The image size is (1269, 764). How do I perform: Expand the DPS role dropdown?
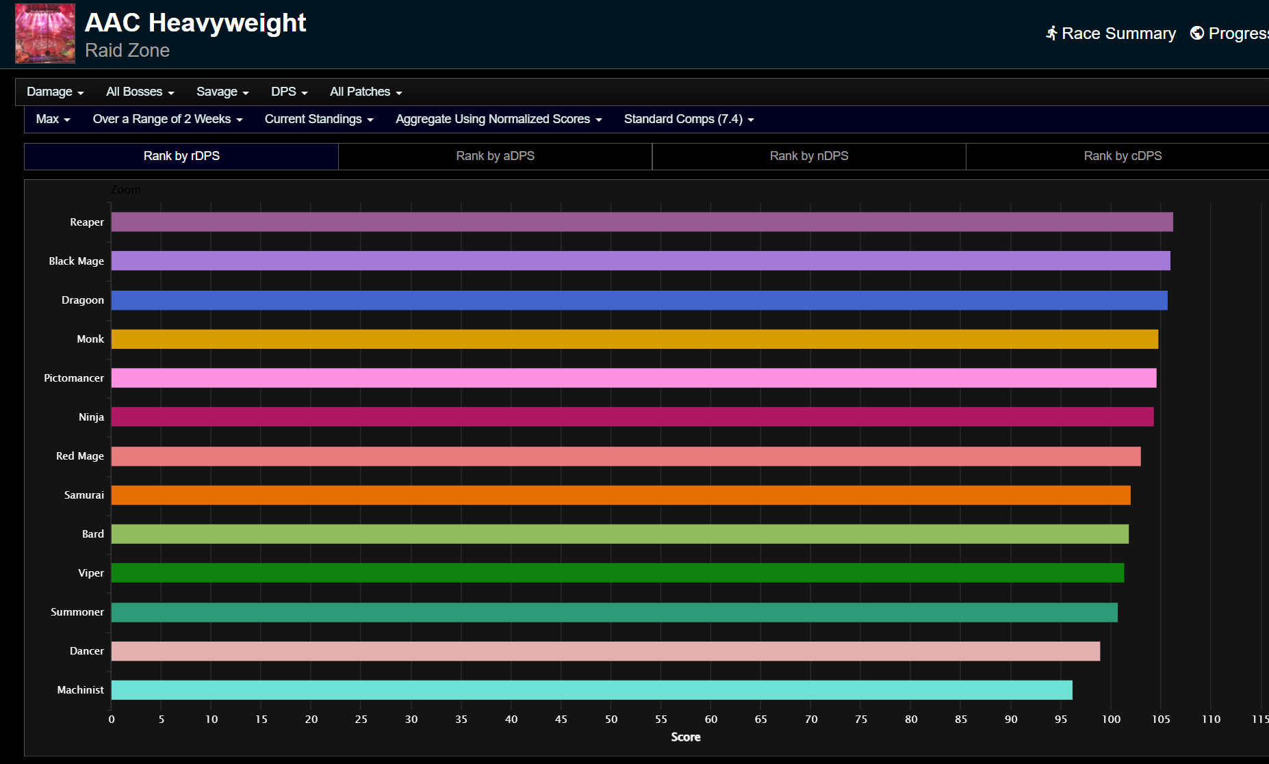pos(290,92)
